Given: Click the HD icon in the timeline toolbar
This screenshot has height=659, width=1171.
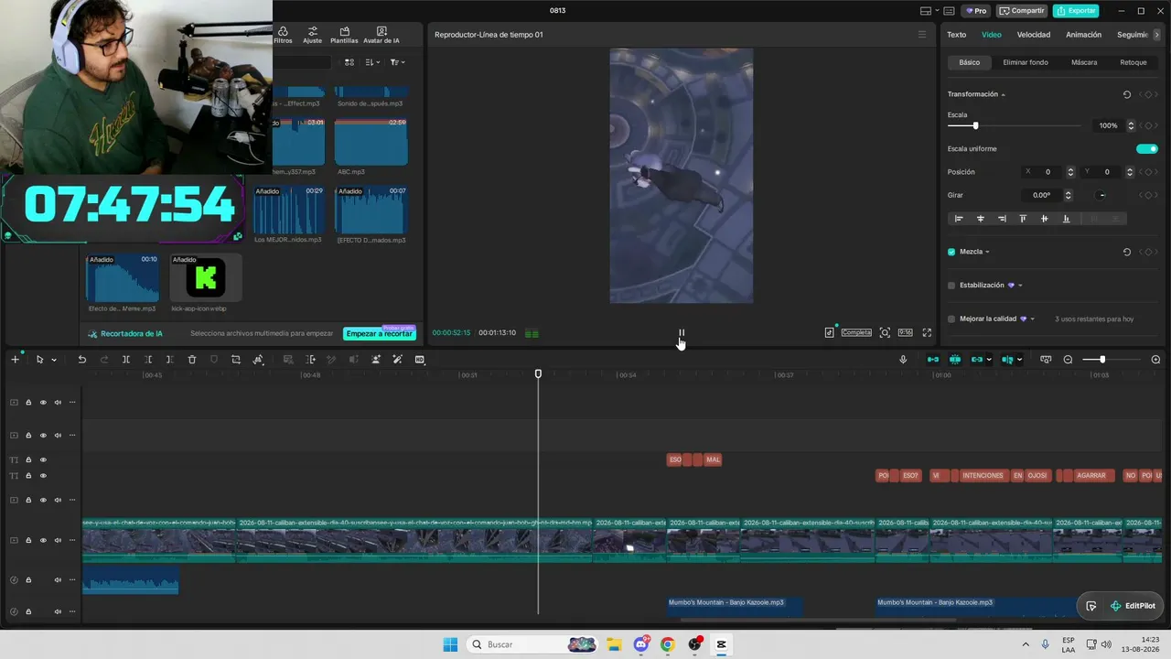Looking at the screenshot, I should coord(420,360).
